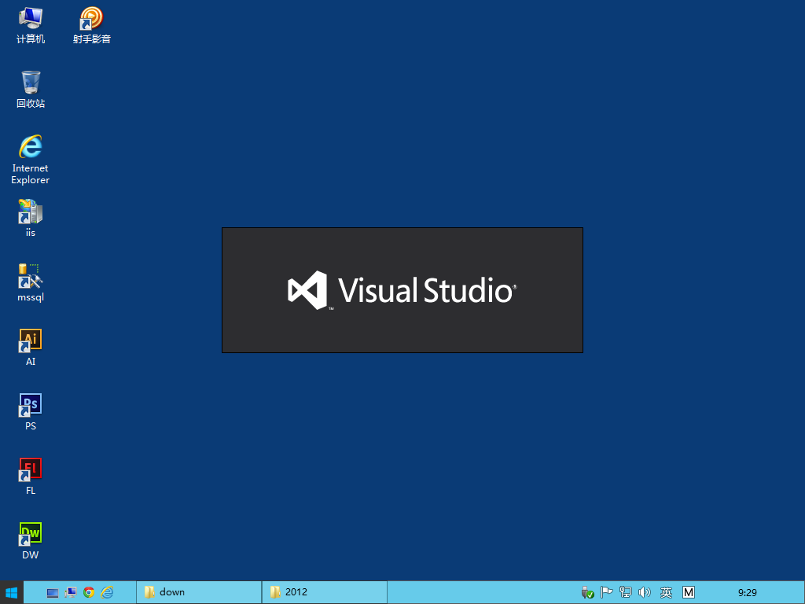
Task: Switch to the 2012 folder window
Action: [x=325, y=592]
